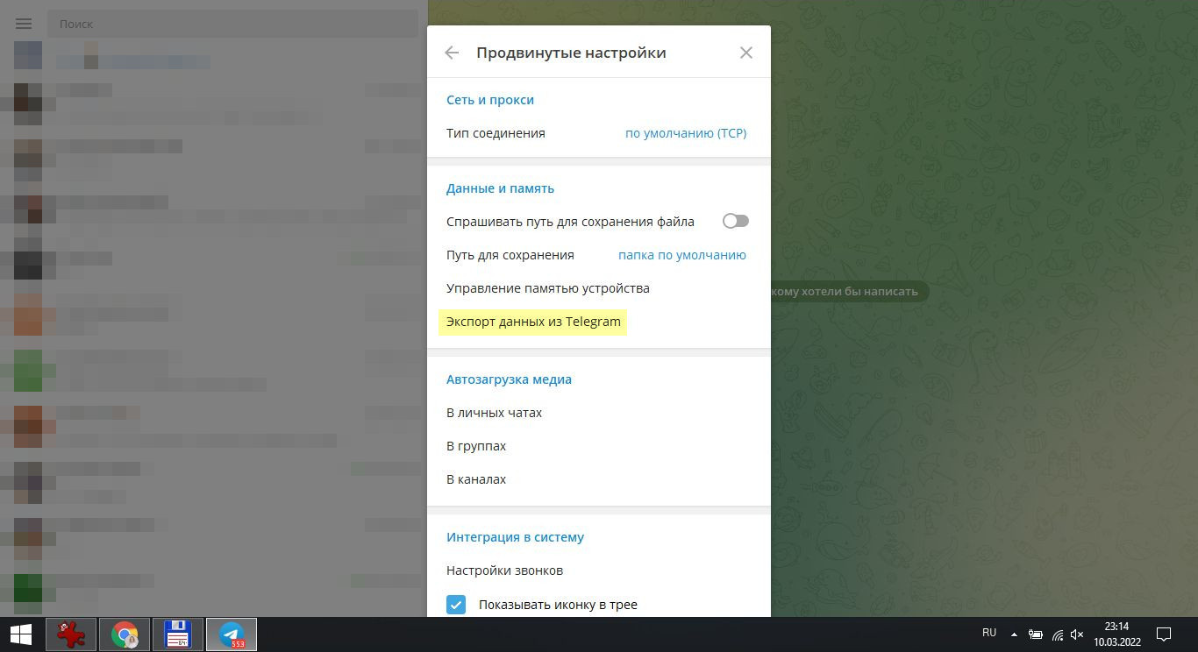Toggle Спрашивать путь для сохранения файла switch

coord(736,222)
